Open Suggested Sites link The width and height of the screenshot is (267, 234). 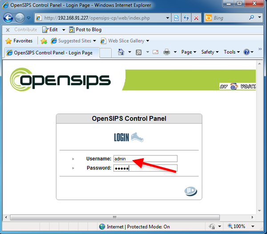point(73,41)
